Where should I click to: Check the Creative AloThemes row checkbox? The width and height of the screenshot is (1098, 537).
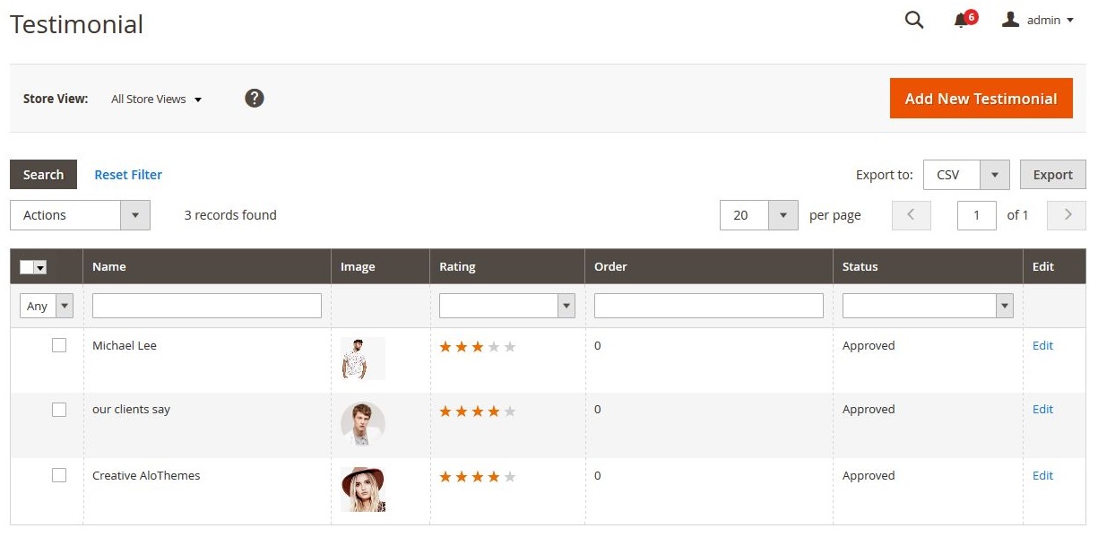tap(59, 475)
